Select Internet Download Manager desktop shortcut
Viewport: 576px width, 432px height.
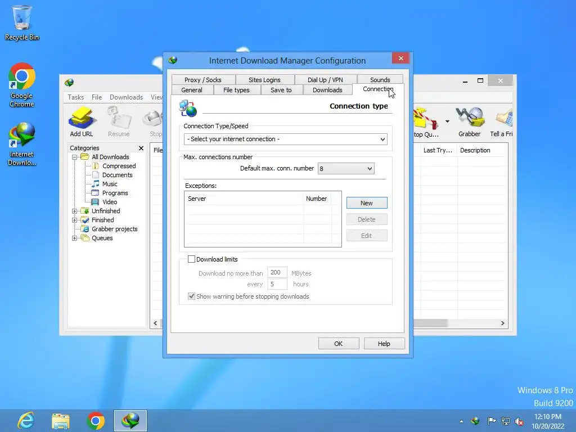pos(22,144)
